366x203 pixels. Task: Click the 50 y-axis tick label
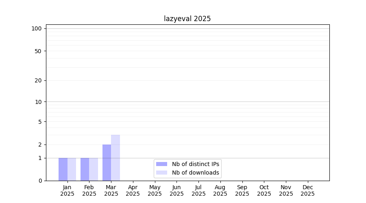pyautogui.click(x=38, y=51)
